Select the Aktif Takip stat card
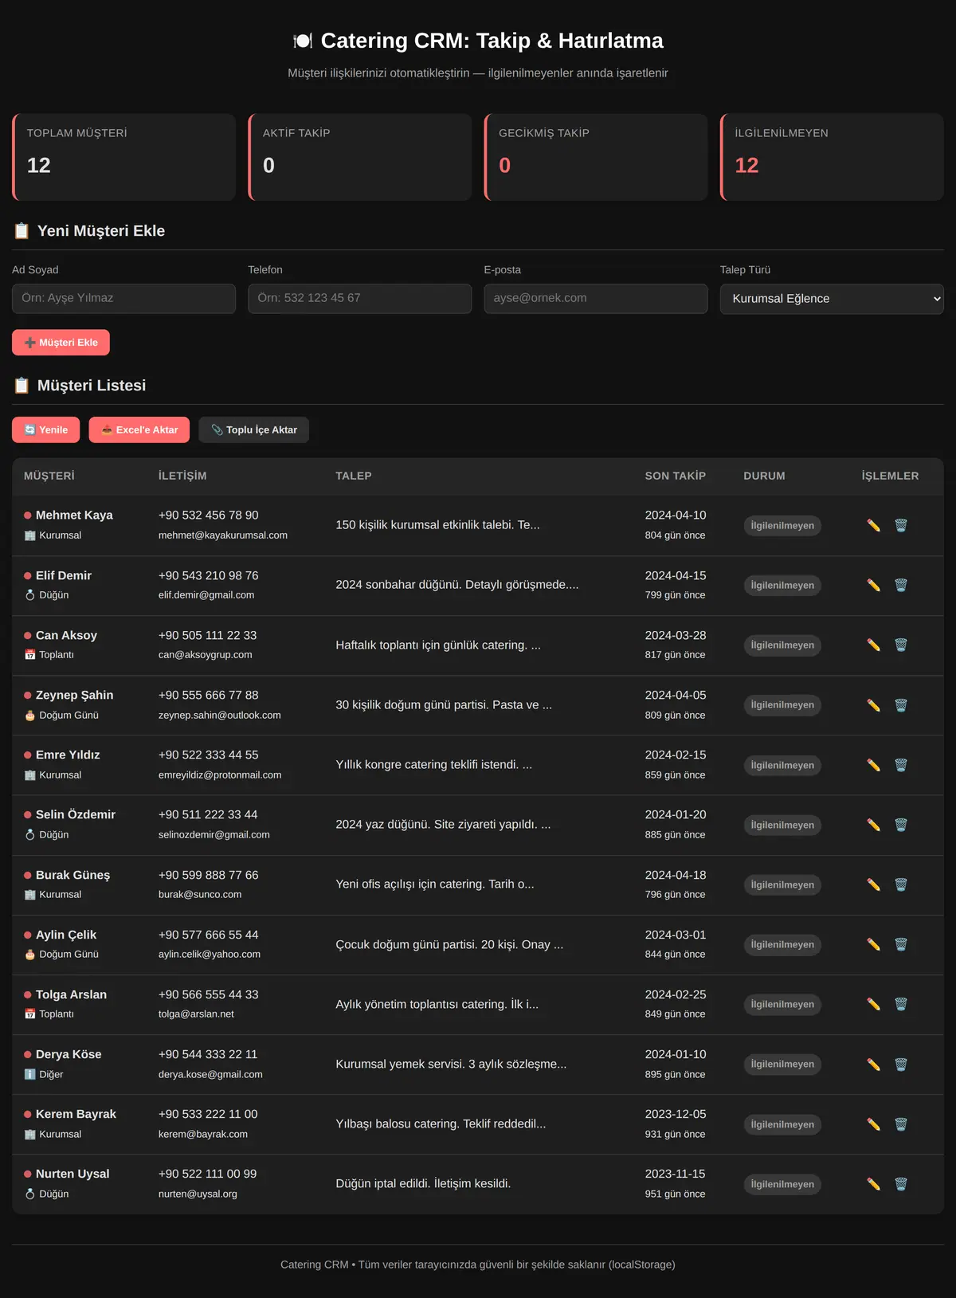The image size is (956, 1298). pyautogui.click(x=360, y=157)
